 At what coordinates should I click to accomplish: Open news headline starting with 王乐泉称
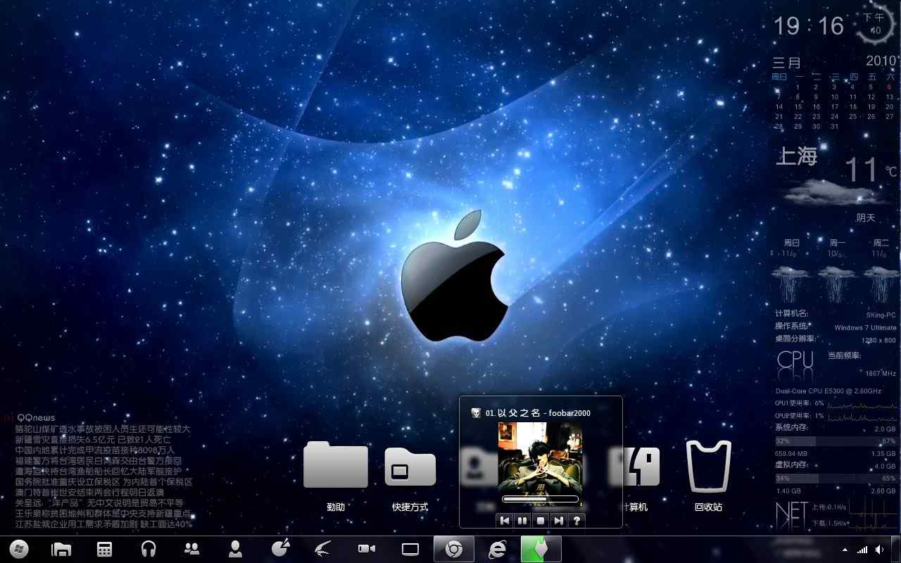point(103,514)
